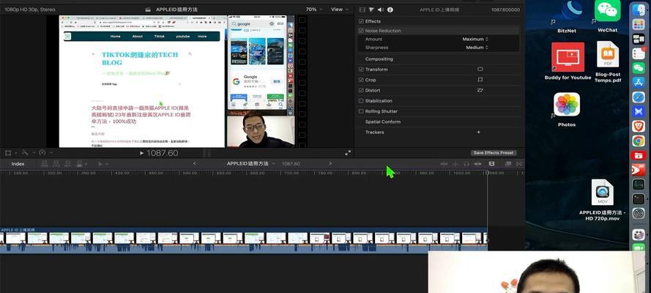Screen dimensions: 651x293
Task: Open Safari from the Dock
Action: [639, 97]
